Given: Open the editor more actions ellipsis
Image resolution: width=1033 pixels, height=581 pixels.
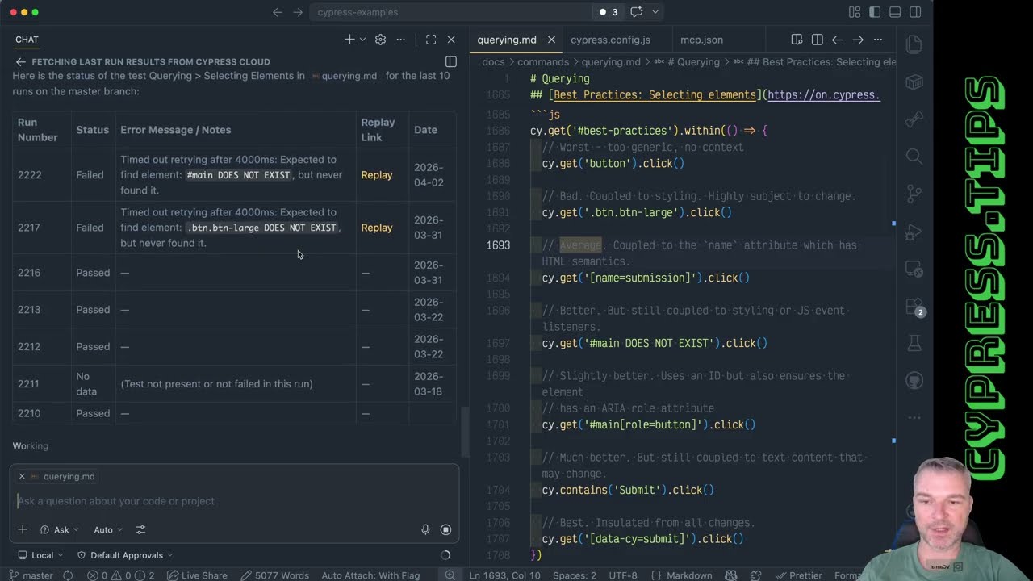Looking at the screenshot, I should tap(878, 40).
